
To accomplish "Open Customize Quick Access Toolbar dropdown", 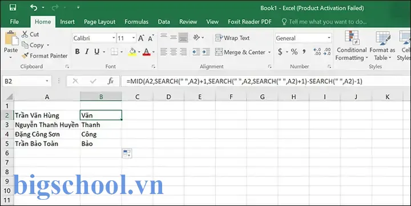I will pos(78,7).
